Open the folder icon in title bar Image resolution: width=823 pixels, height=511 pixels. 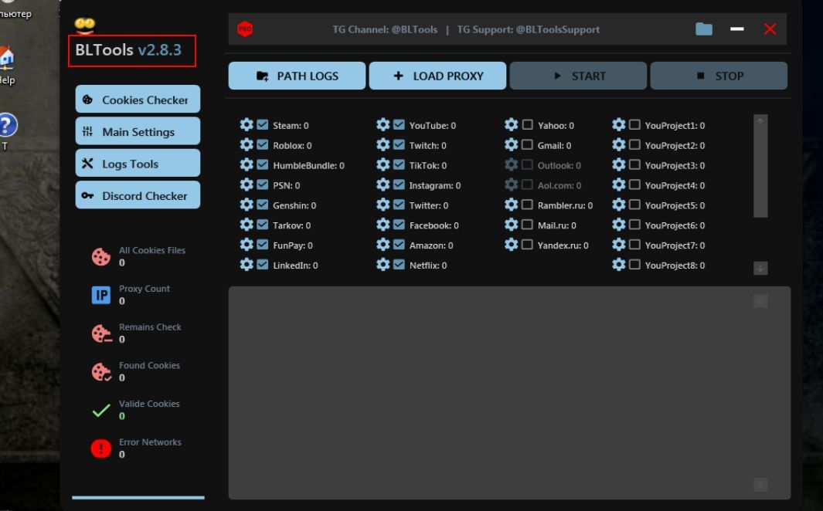pyautogui.click(x=703, y=29)
